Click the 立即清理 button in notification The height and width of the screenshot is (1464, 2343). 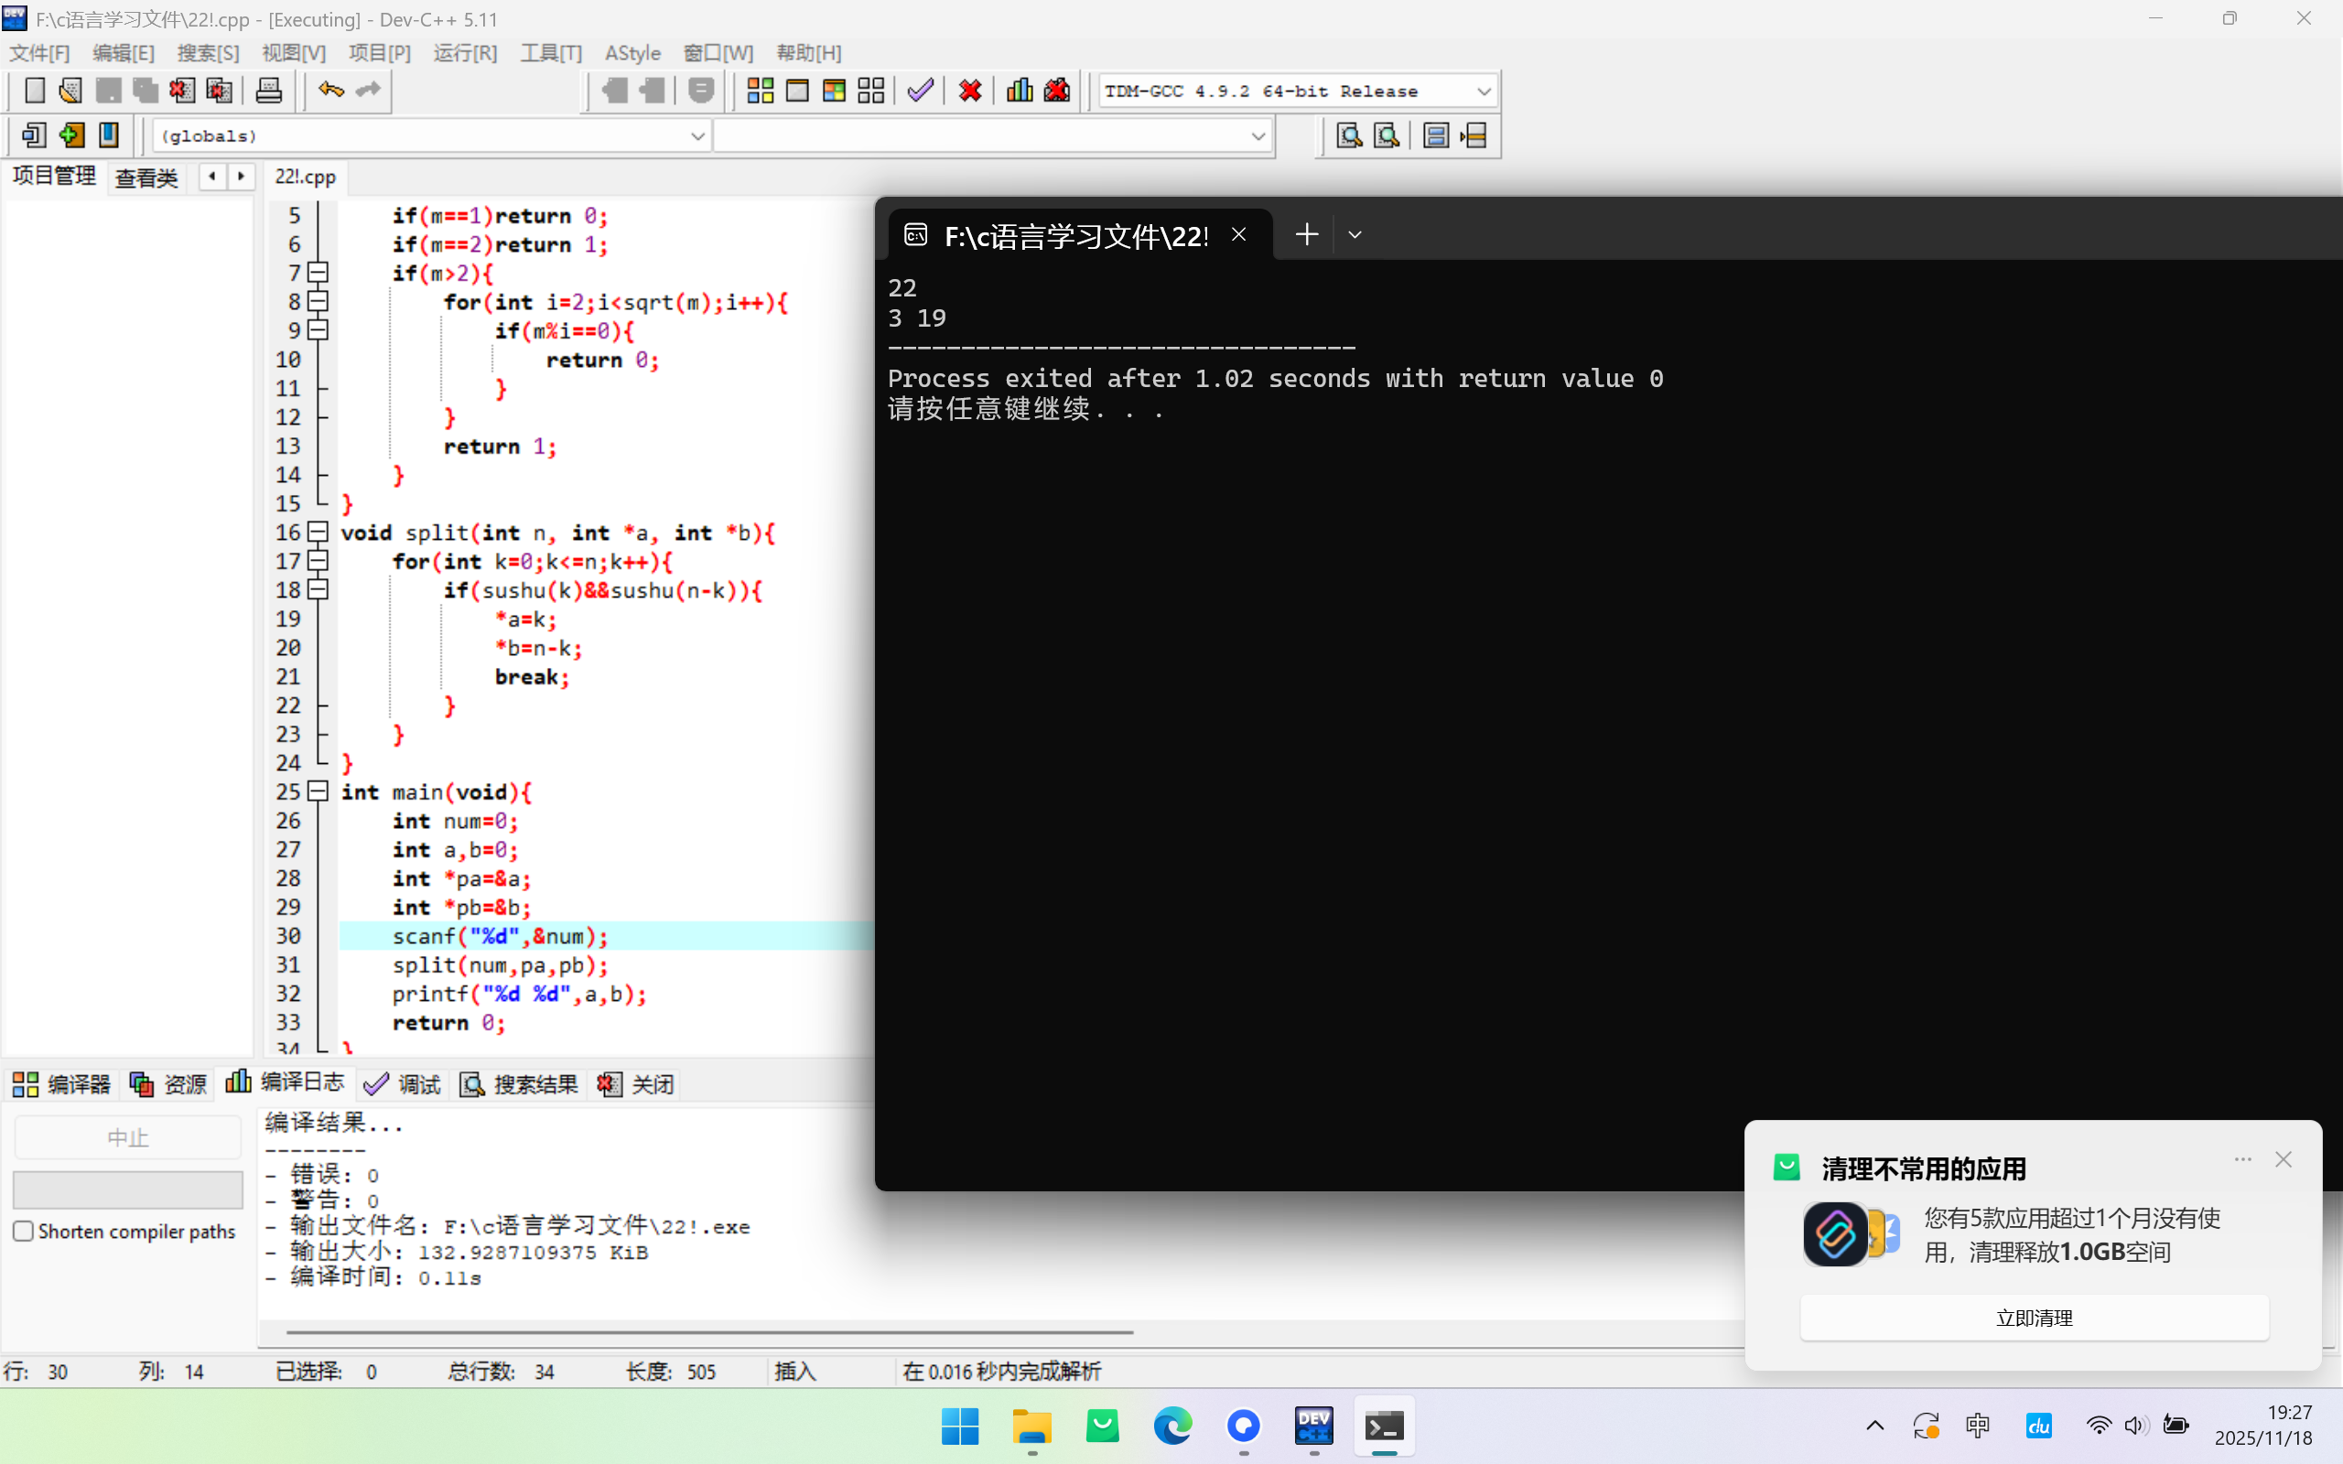coord(2033,1318)
